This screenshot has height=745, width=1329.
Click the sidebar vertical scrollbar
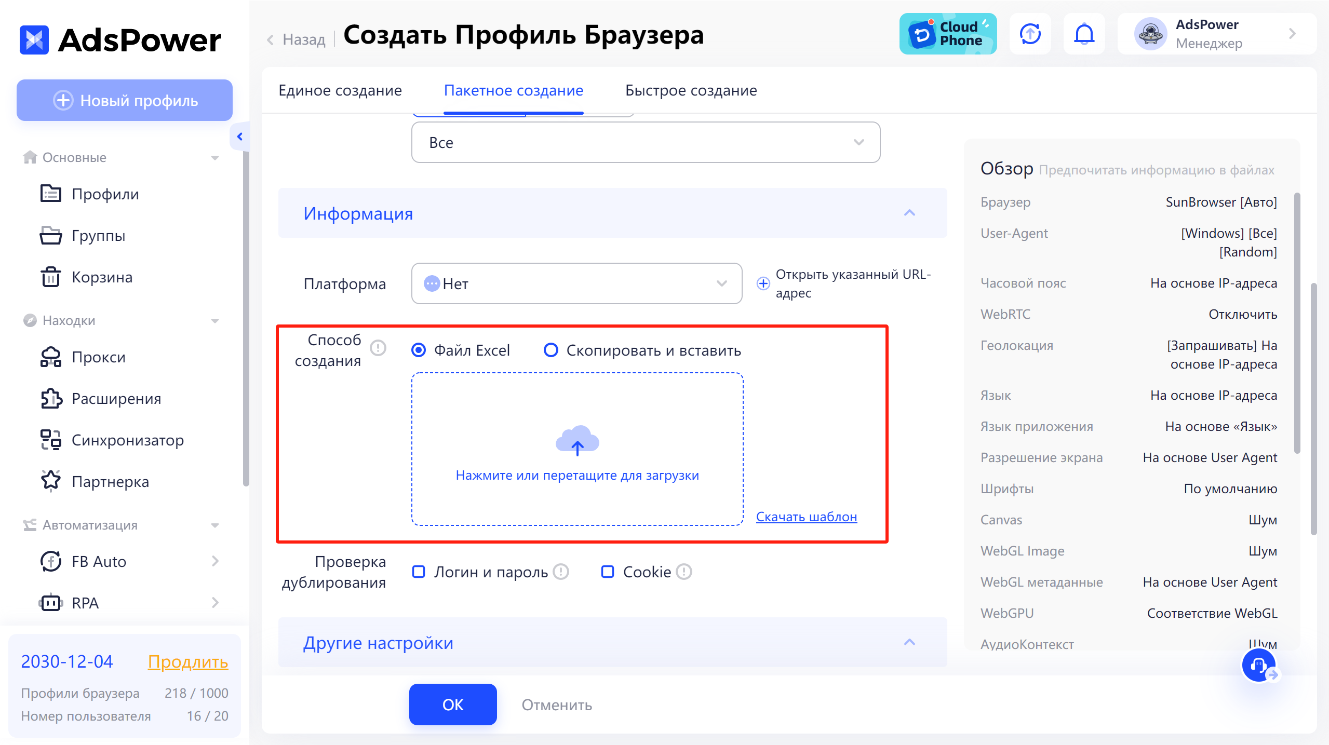coord(246,319)
